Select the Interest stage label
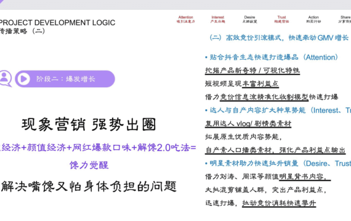 coord(217,19)
